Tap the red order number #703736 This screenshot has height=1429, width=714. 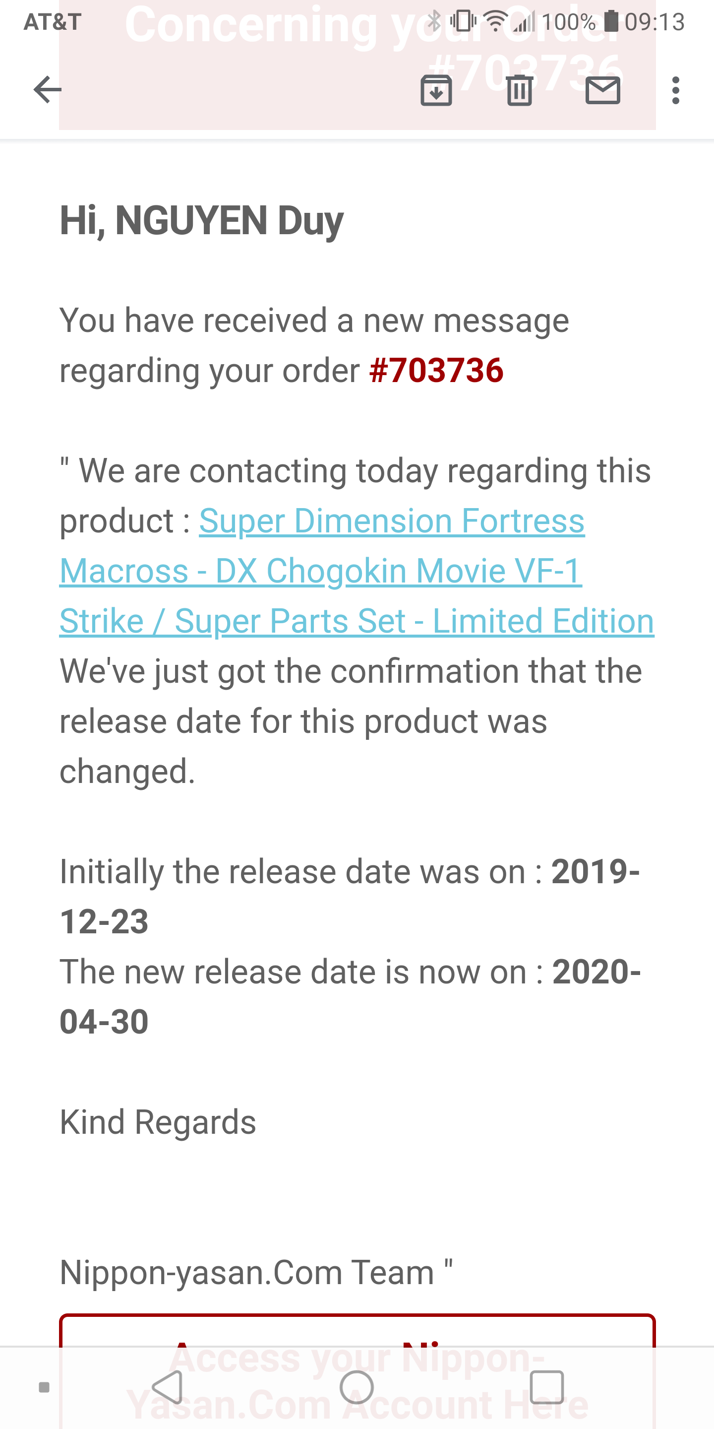point(436,370)
